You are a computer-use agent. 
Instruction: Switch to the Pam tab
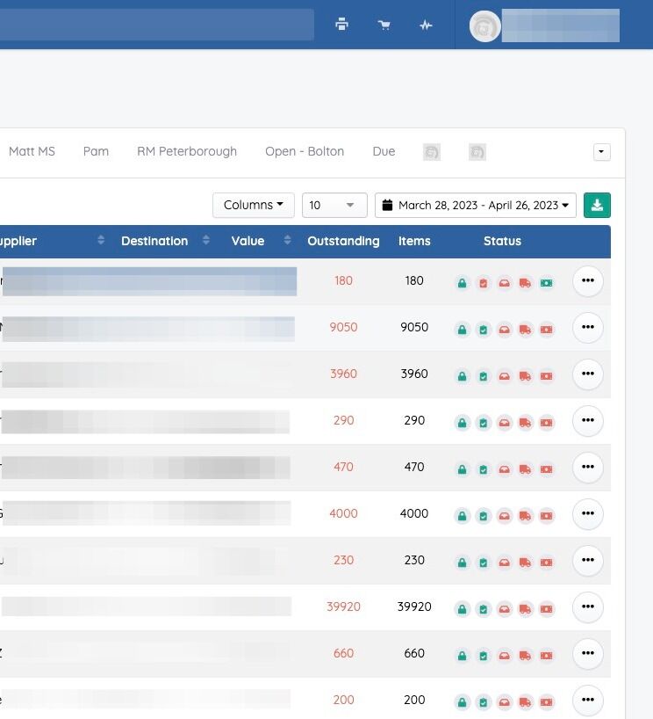click(96, 151)
